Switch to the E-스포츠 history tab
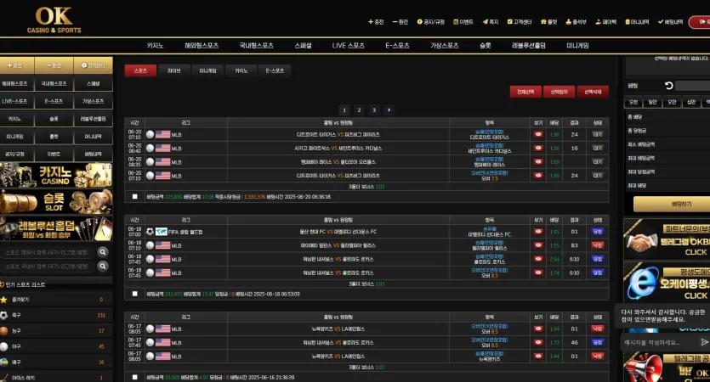Screen dimensions: 710x382 click(x=275, y=70)
